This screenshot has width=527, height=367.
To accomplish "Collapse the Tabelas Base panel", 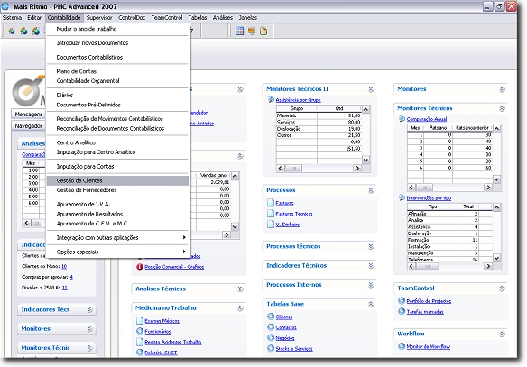I will [371, 304].
